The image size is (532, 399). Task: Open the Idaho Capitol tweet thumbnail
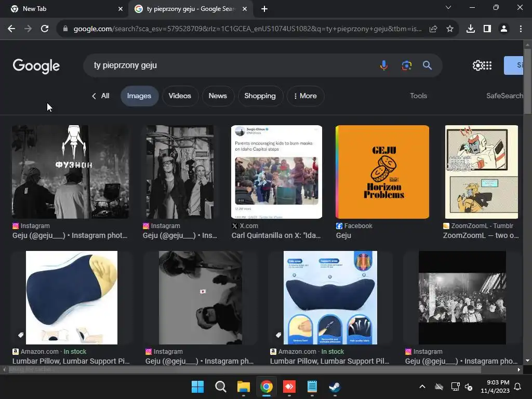pos(276,172)
